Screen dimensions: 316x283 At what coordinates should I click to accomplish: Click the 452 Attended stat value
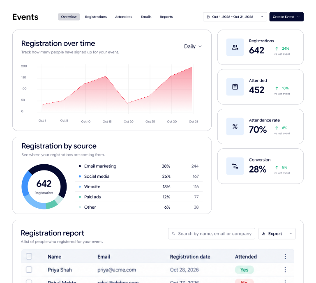(256, 90)
